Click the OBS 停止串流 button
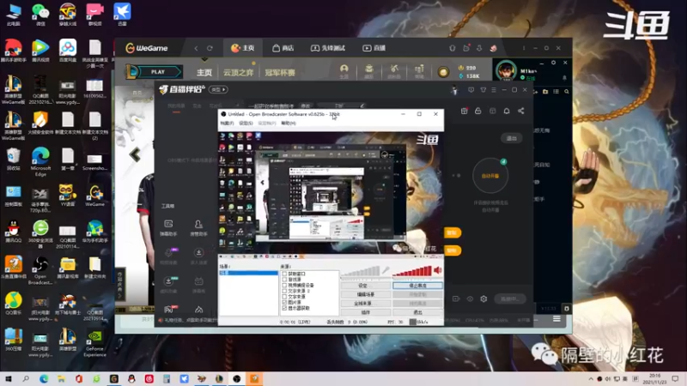687x386 pixels. (x=417, y=286)
